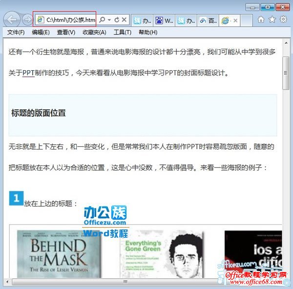Click the Behind the Mask poster thumbnail
This screenshot has height=289, width=293.
pyautogui.click(x=59, y=254)
